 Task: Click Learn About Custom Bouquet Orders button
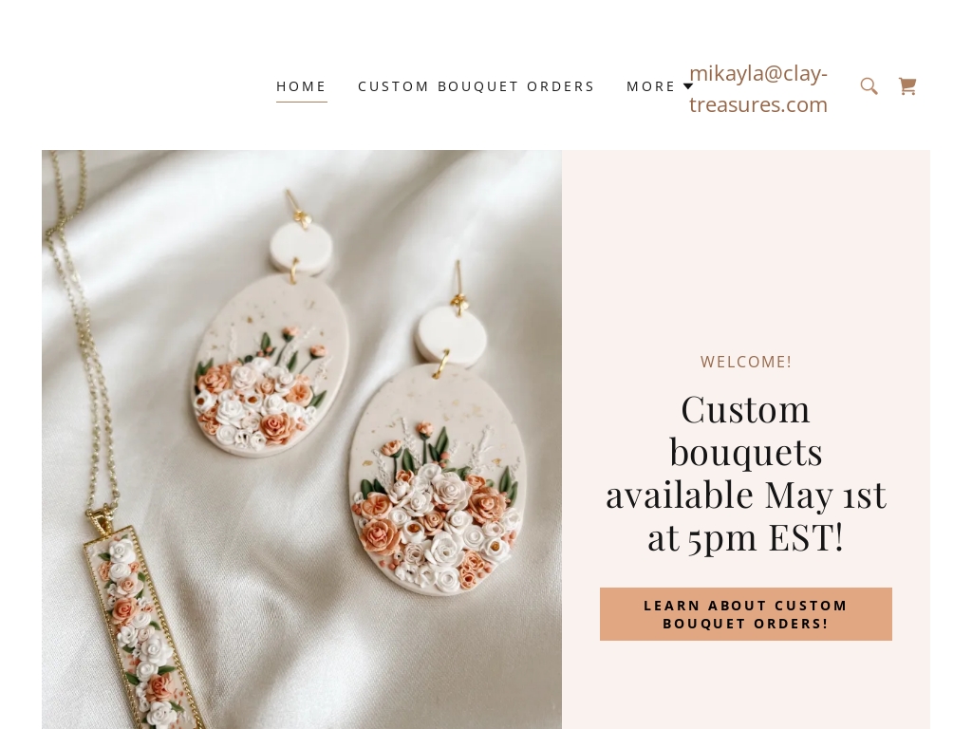(x=746, y=614)
